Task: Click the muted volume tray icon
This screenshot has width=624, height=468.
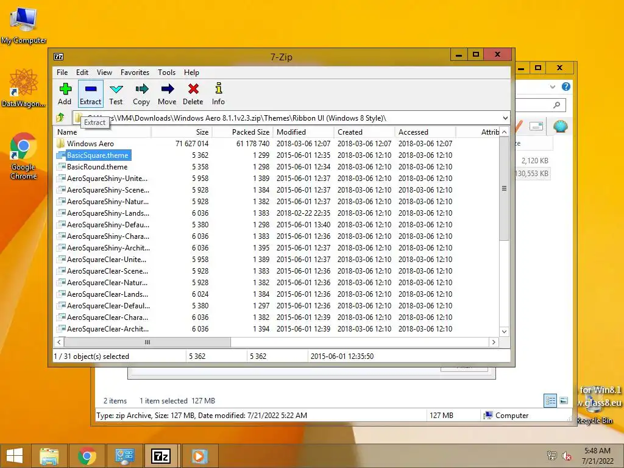Action: [x=566, y=456]
